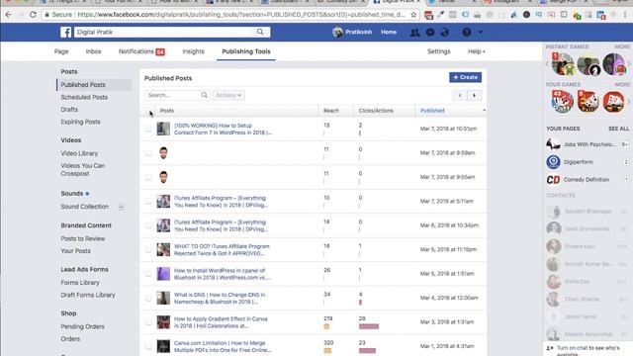Open Scheduled Posts in sidebar
Screen dimensions: 633x356
(x=84, y=97)
